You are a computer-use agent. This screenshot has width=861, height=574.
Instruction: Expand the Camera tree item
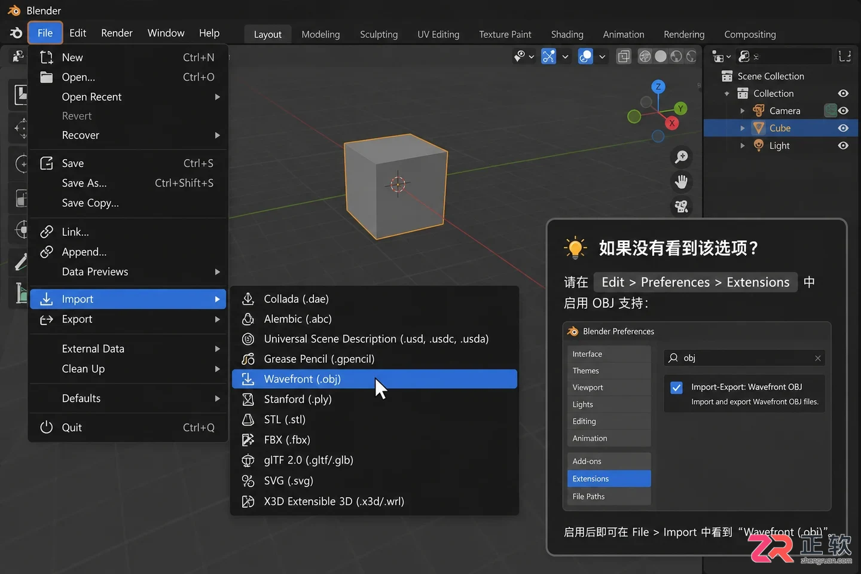(743, 111)
